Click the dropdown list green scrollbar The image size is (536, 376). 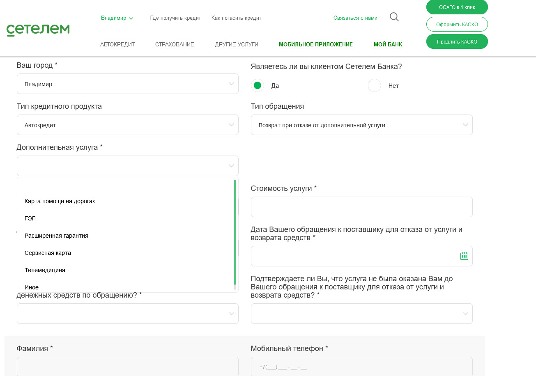[235, 232]
